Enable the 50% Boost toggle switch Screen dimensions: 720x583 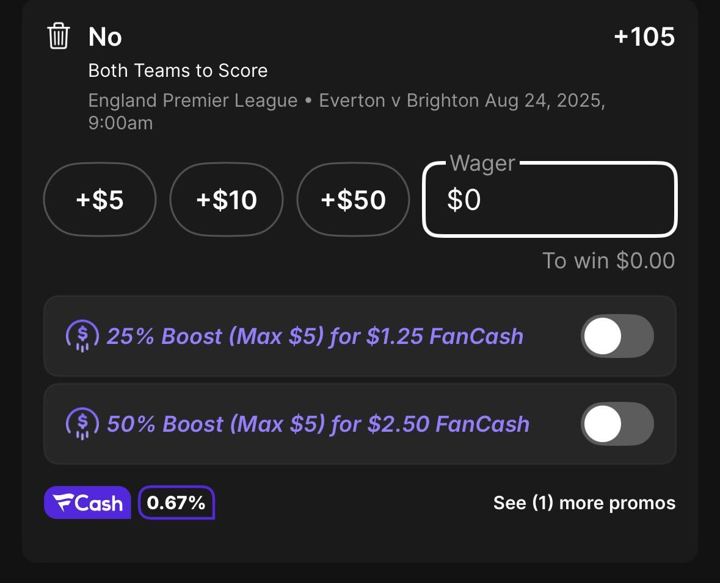pyautogui.click(x=617, y=424)
